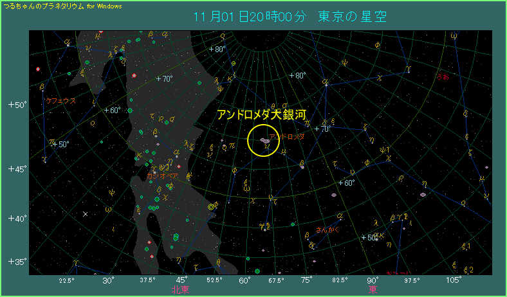
Task: Click the Andromeda galaxy inside the yellow circle
Action: coord(264,139)
